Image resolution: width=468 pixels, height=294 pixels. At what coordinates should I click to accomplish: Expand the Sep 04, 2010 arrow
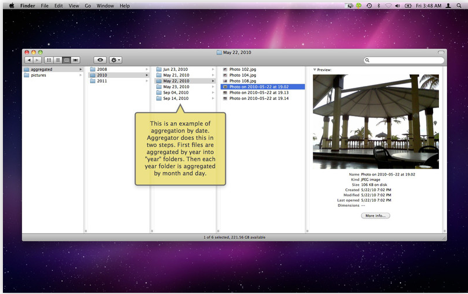coord(213,92)
